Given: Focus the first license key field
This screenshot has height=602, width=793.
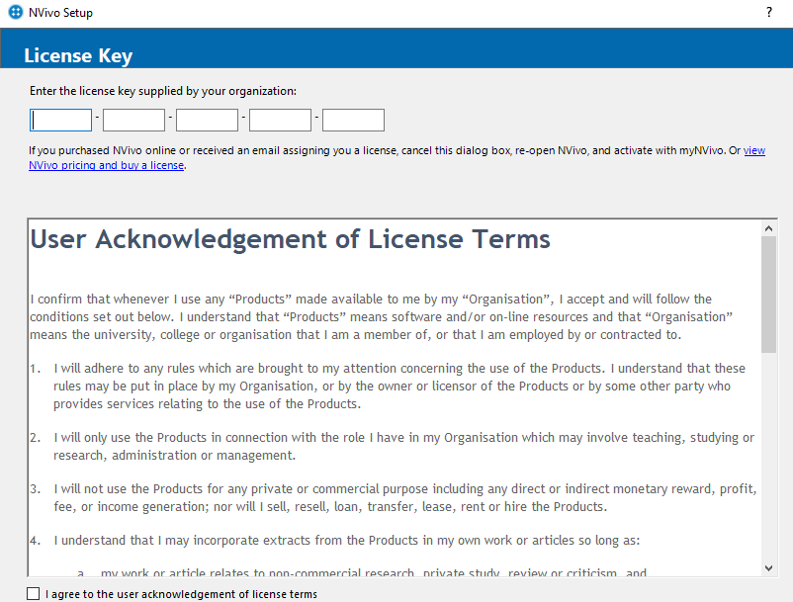Looking at the screenshot, I should click(x=60, y=121).
